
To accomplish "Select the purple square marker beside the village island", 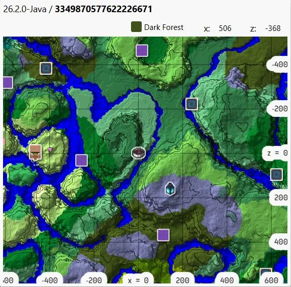I will 81,161.
